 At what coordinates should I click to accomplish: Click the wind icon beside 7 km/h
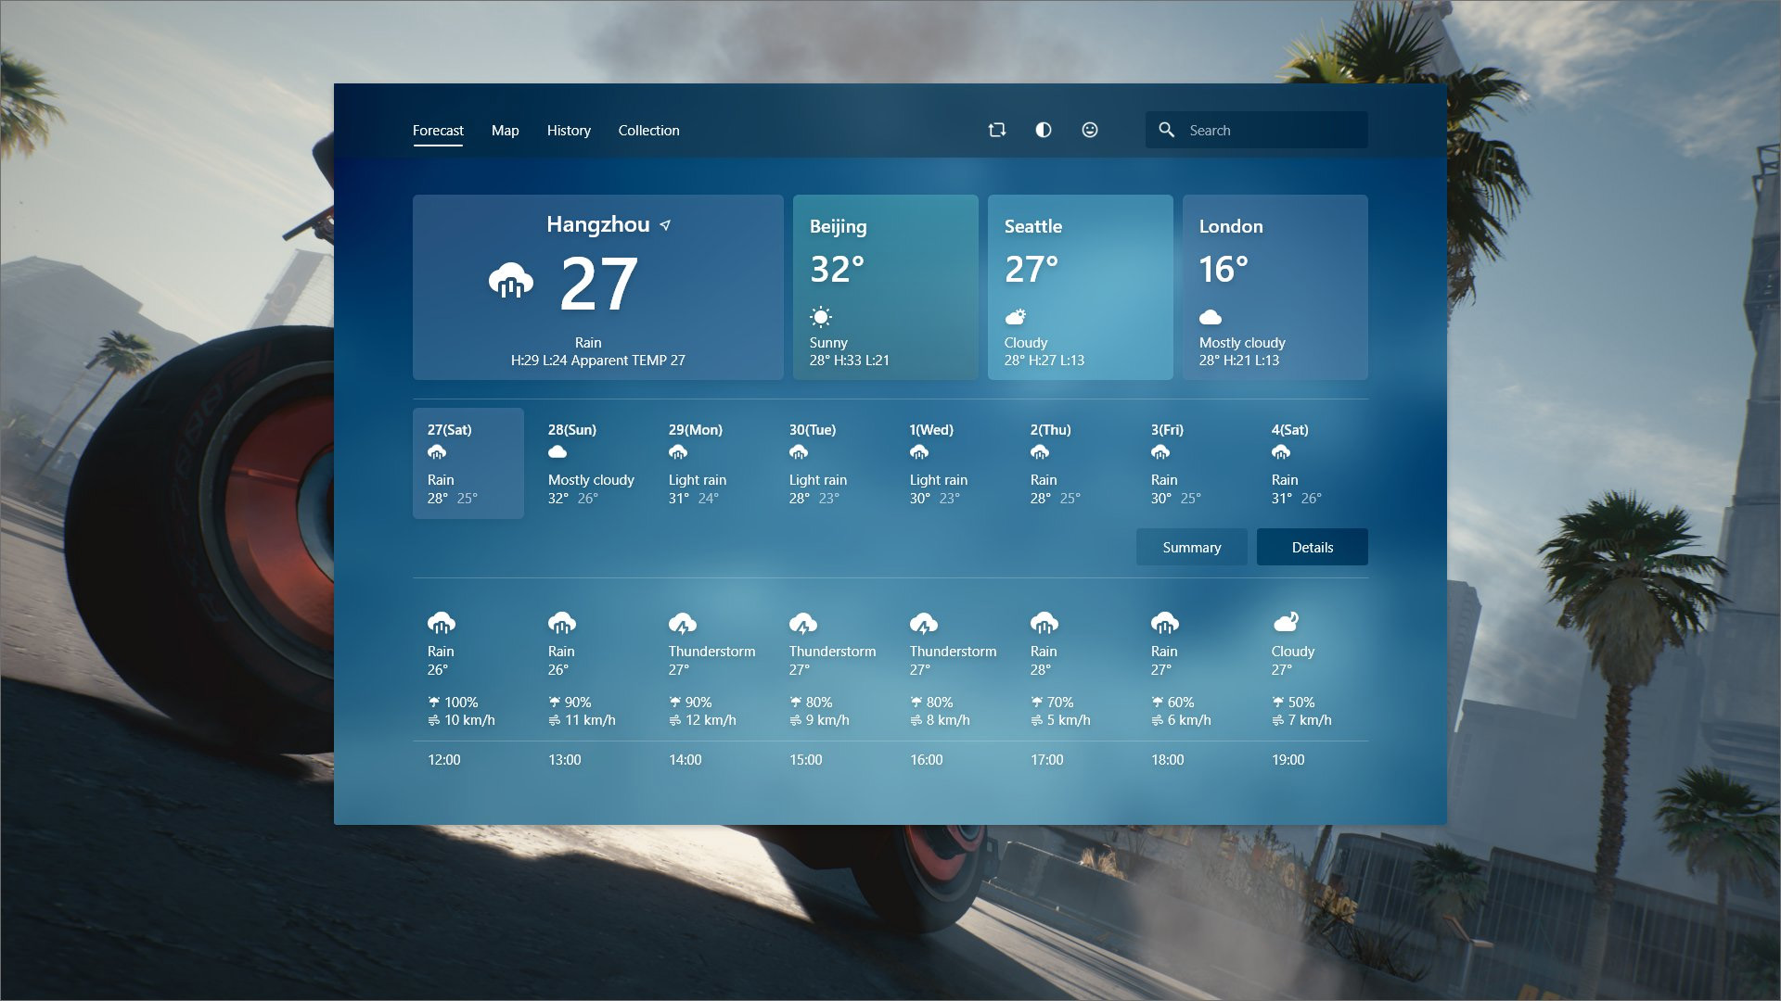tap(1277, 720)
